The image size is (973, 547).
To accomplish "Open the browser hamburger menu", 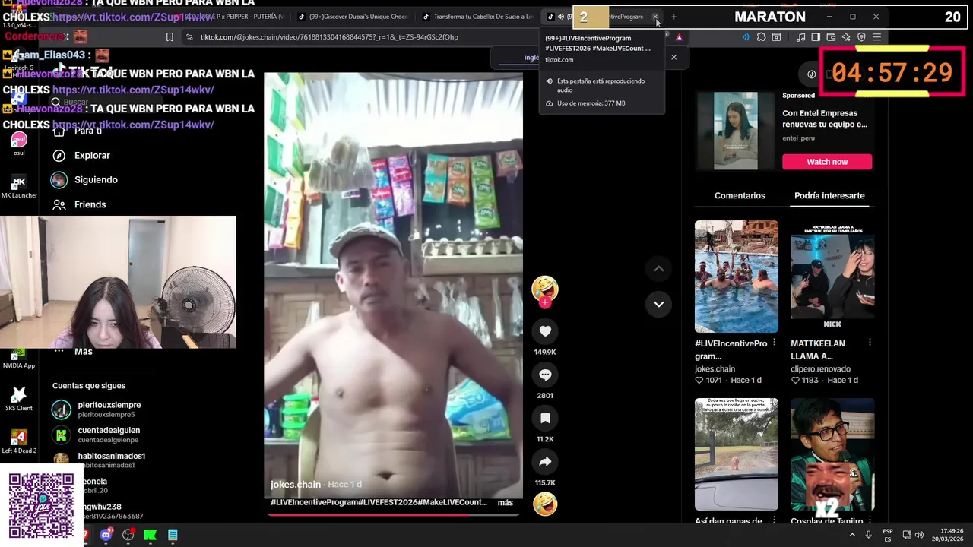I will pyautogui.click(x=876, y=36).
